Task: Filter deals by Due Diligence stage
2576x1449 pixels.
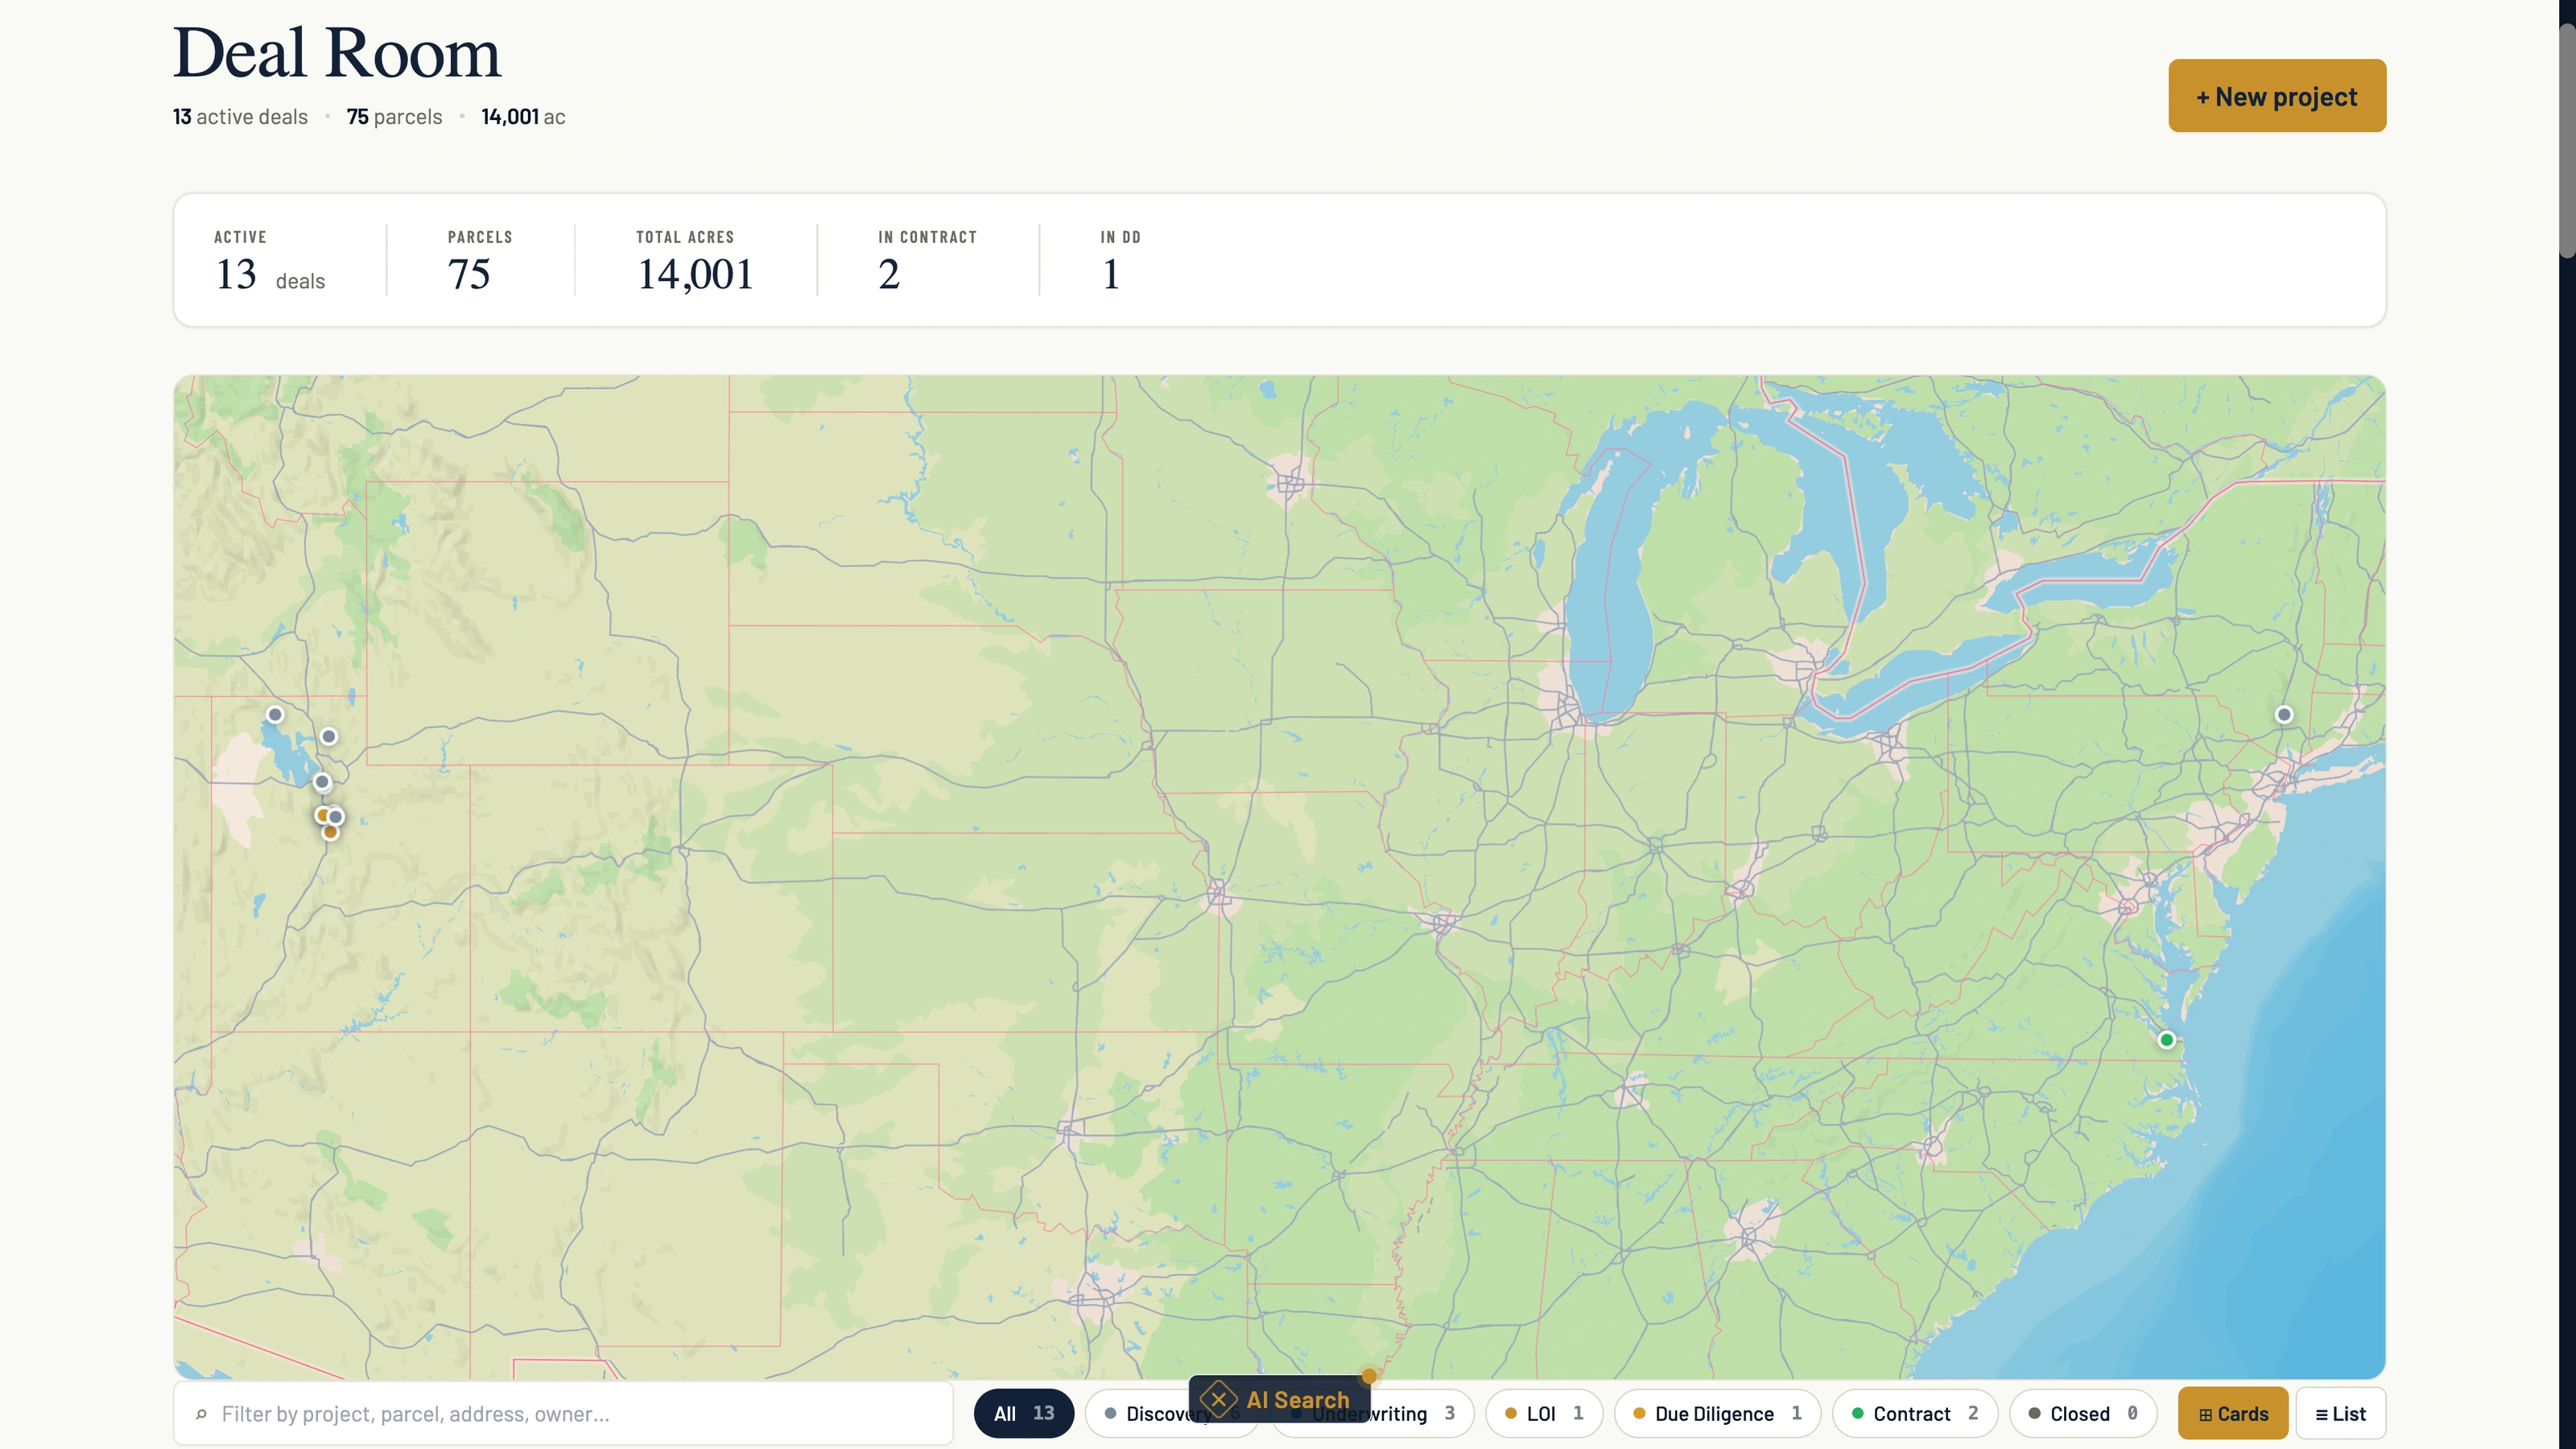Action: pyautogui.click(x=1717, y=1413)
